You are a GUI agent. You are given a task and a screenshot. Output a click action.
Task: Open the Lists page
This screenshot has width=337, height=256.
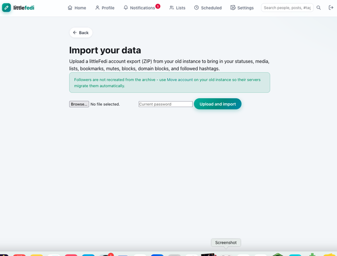[x=177, y=8]
